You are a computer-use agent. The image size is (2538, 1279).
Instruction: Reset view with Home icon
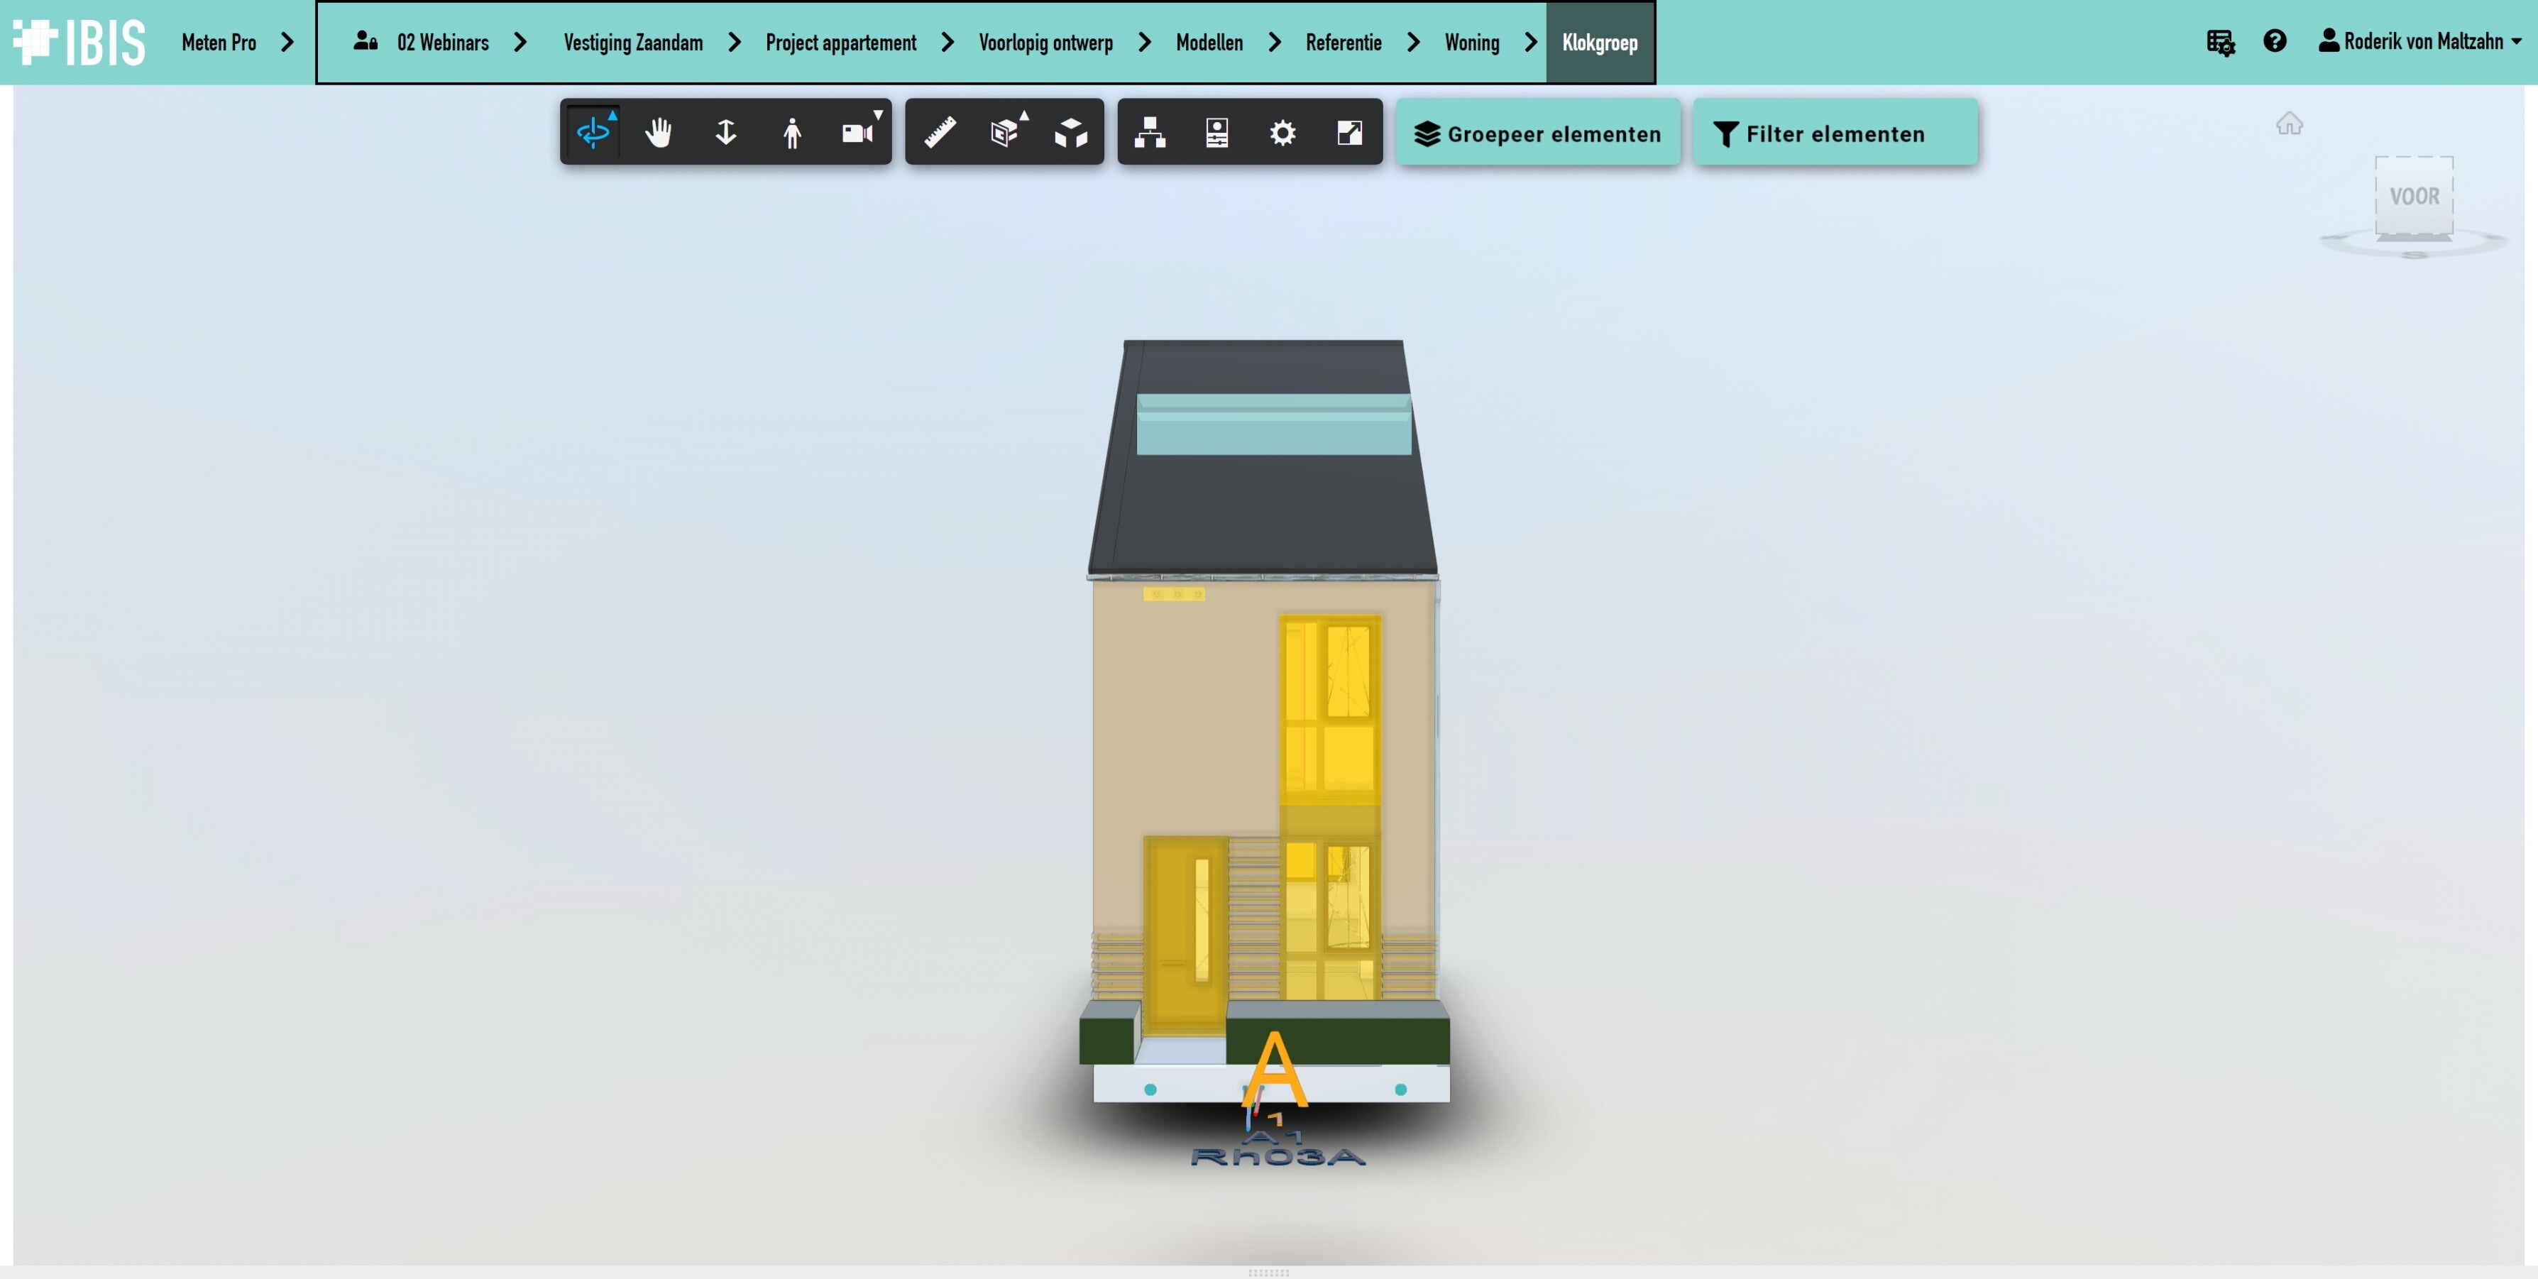pyautogui.click(x=2289, y=124)
